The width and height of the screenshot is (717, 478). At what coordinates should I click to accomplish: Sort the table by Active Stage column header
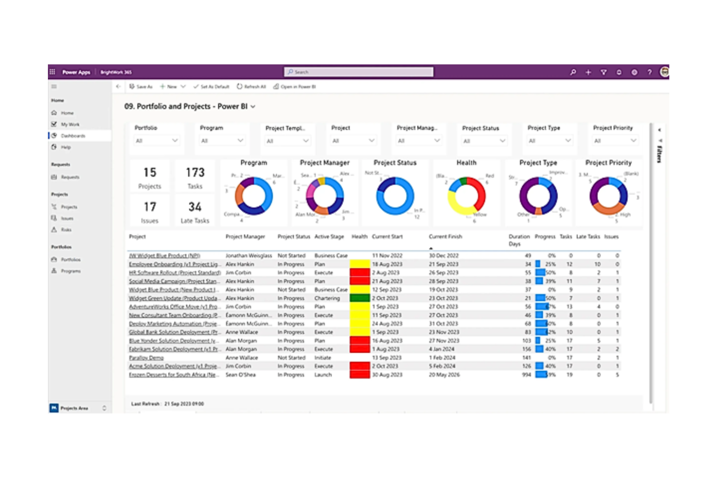click(329, 237)
